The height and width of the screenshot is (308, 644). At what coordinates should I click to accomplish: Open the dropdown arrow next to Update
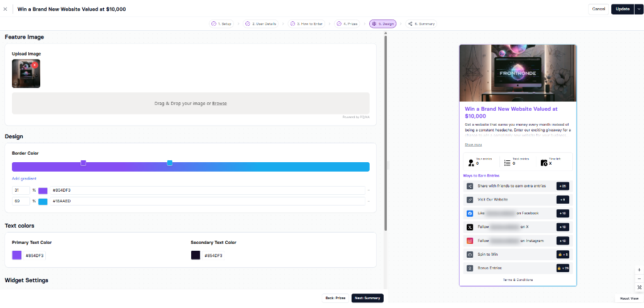tap(639, 9)
